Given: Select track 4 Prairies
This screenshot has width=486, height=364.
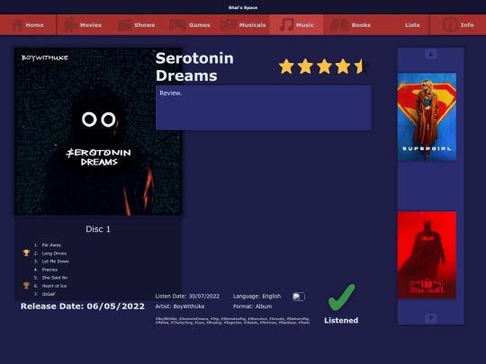Looking at the screenshot, I should point(49,270).
